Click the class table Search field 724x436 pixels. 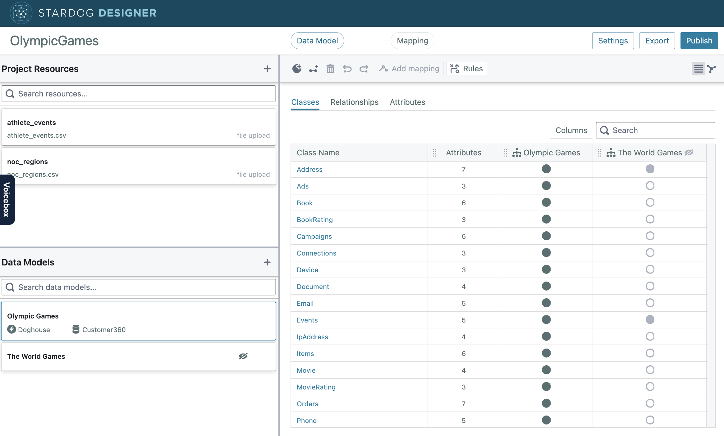click(655, 130)
